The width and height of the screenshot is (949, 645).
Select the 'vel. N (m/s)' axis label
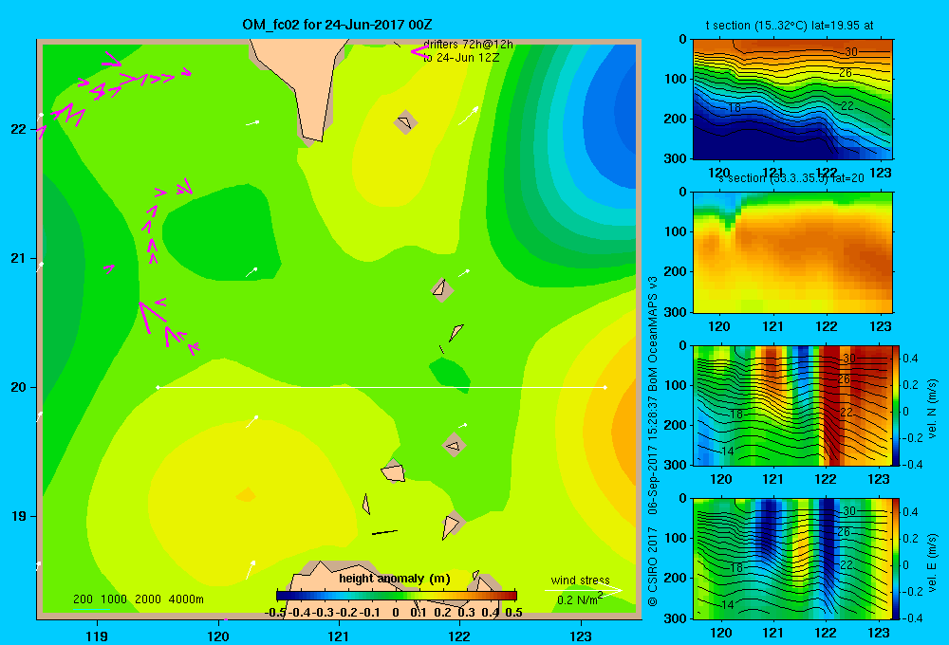[x=931, y=409]
